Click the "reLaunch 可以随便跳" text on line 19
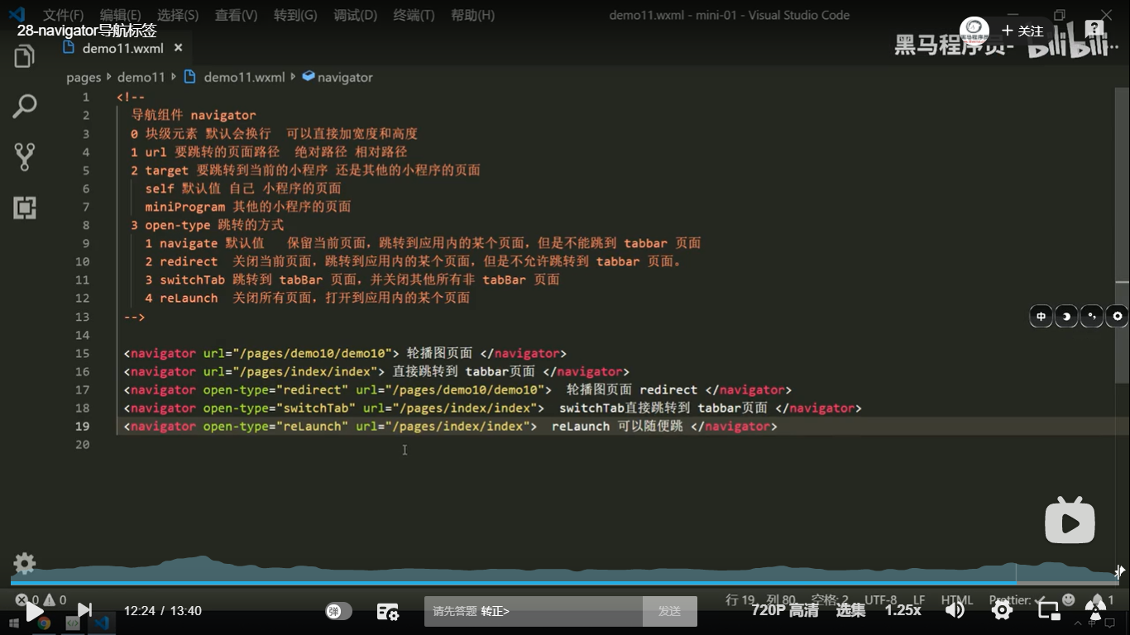Image resolution: width=1130 pixels, height=635 pixels. [x=617, y=426]
